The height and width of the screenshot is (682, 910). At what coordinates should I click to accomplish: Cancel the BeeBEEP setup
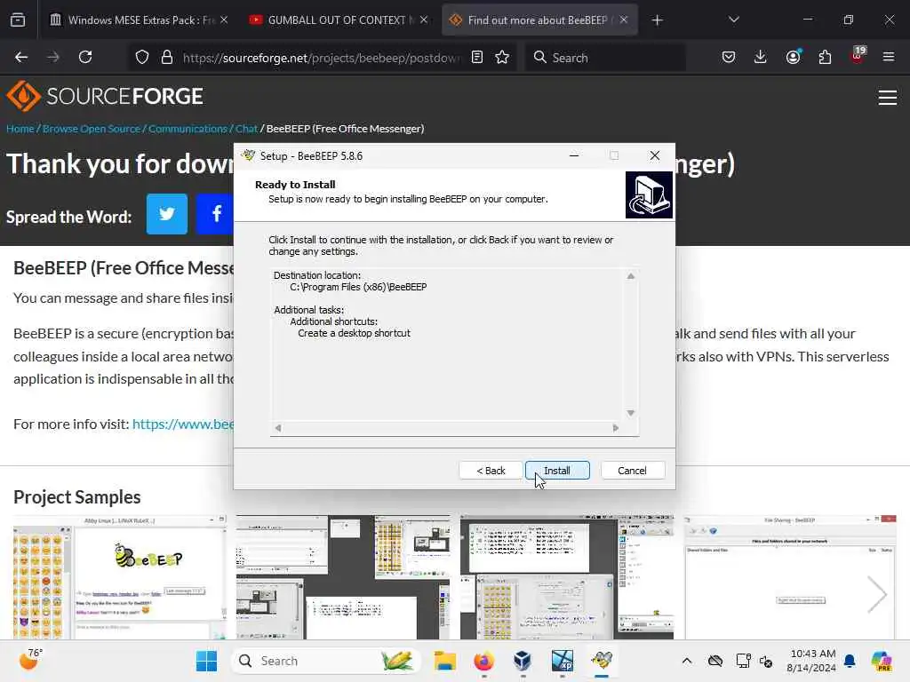[632, 471]
